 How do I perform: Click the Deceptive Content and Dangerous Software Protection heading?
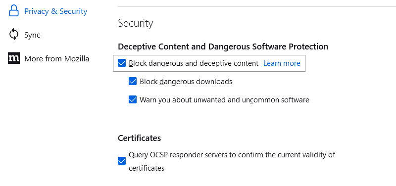pyautogui.click(x=223, y=46)
